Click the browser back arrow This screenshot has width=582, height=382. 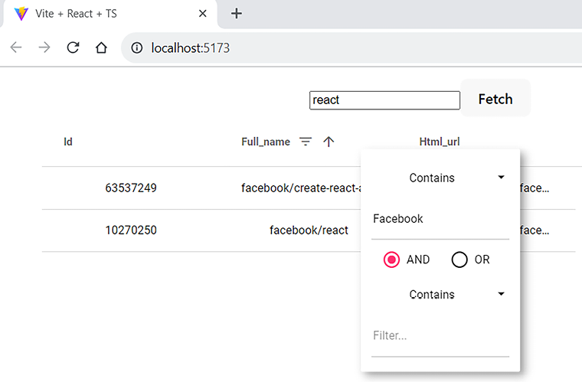pos(16,47)
